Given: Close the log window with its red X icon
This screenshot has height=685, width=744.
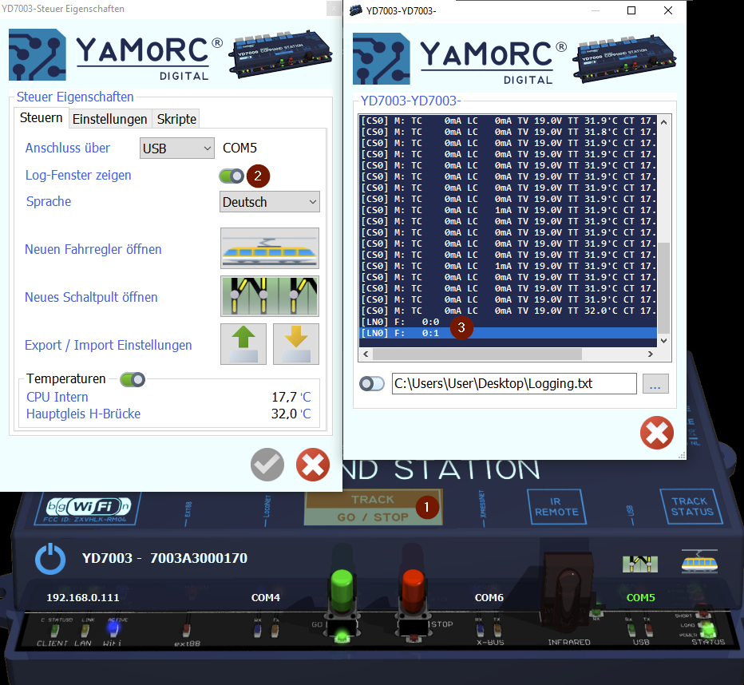Looking at the screenshot, I should click(657, 433).
